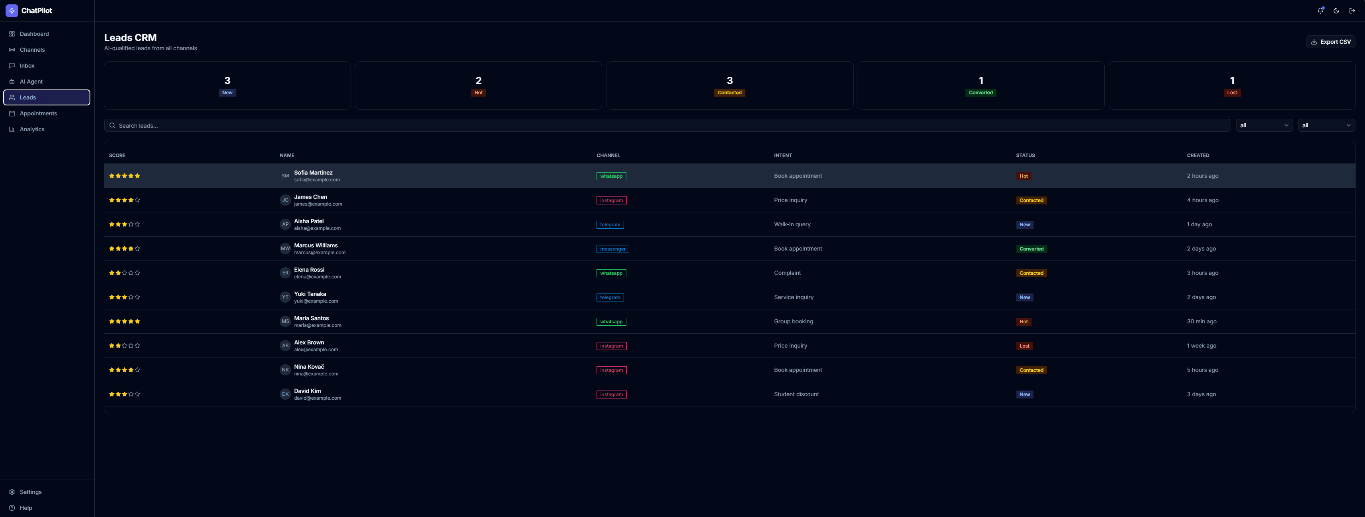Screen dimensions: 1365x517
Task: Click the DK avatar for David Kim
Action: pyautogui.click(x=285, y=394)
